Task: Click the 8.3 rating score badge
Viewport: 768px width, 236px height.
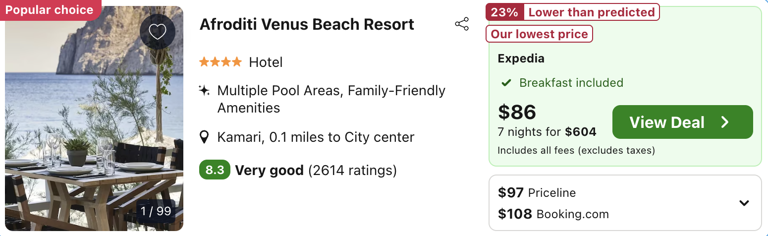Action: tap(215, 171)
